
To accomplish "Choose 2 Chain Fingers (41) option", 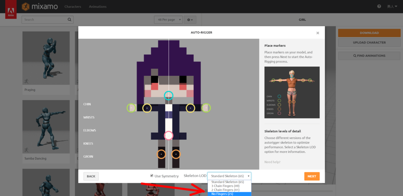I will pyautogui.click(x=229, y=190).
